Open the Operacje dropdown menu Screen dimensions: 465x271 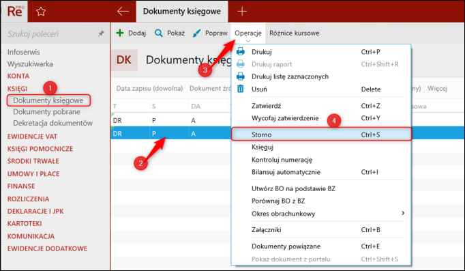tap(248, 33)
